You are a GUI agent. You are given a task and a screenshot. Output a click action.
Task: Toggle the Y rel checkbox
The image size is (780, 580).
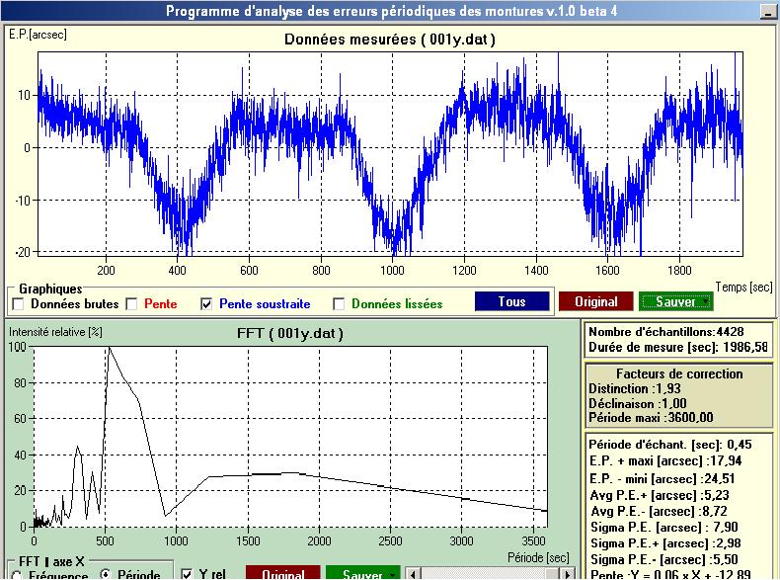187,574
